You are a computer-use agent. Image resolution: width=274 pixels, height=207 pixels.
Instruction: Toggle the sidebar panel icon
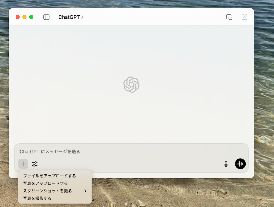tap(46, 17)
